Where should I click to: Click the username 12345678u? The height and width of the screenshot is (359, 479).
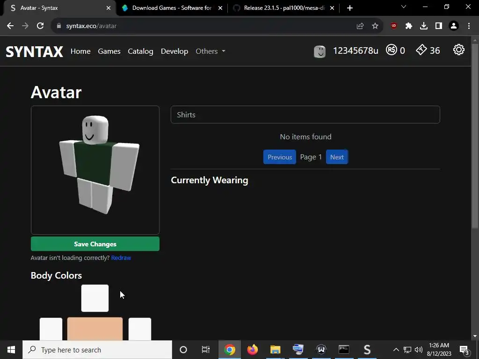[356, 50]
